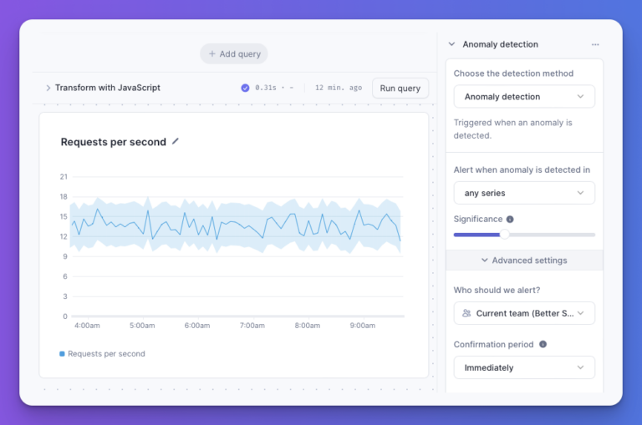Click the team icon in alert dropdown

(466, 313)
